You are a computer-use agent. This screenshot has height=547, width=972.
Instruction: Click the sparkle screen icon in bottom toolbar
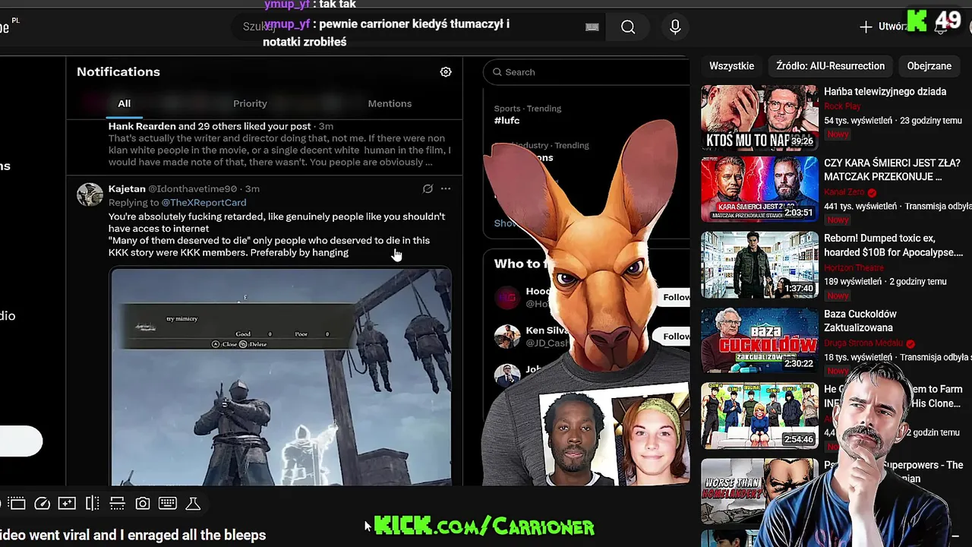click(x=67, y=503)
